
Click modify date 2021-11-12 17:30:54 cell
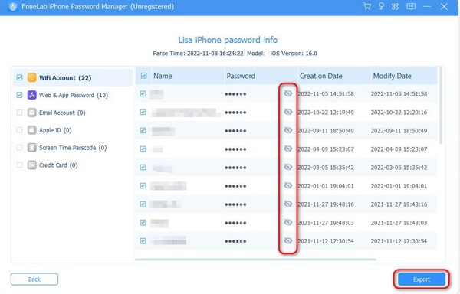pyautogui.click(x=399, y=241)
